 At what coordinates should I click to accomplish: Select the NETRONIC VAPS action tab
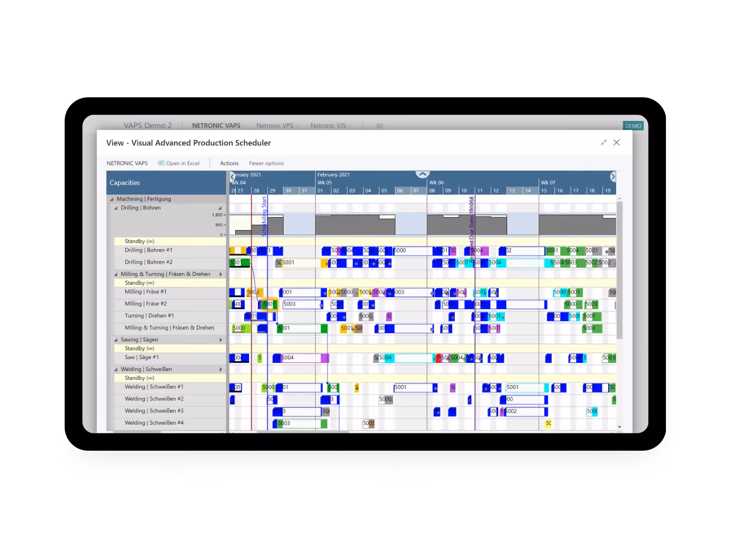point(127,163)
